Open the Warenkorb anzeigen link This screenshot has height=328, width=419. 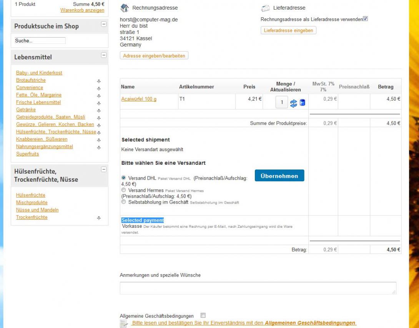tap(82, 10)
